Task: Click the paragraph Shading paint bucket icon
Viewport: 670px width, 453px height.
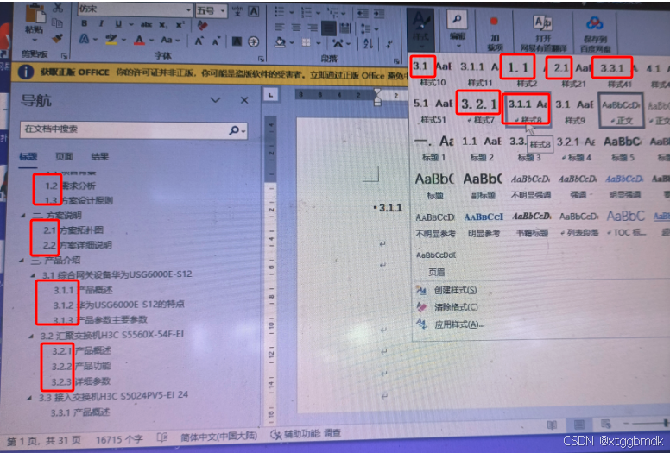Action: coord(281,42)
